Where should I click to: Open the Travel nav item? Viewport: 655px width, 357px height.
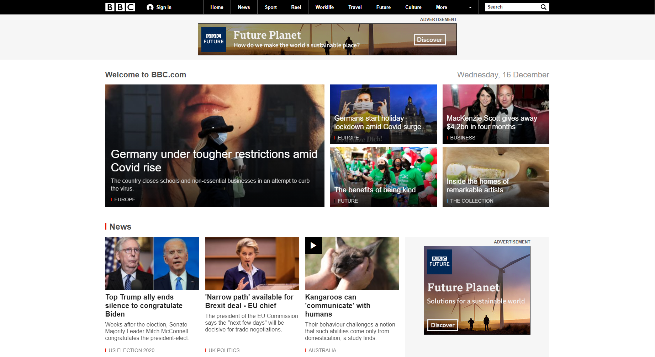[x=355, y=7]
